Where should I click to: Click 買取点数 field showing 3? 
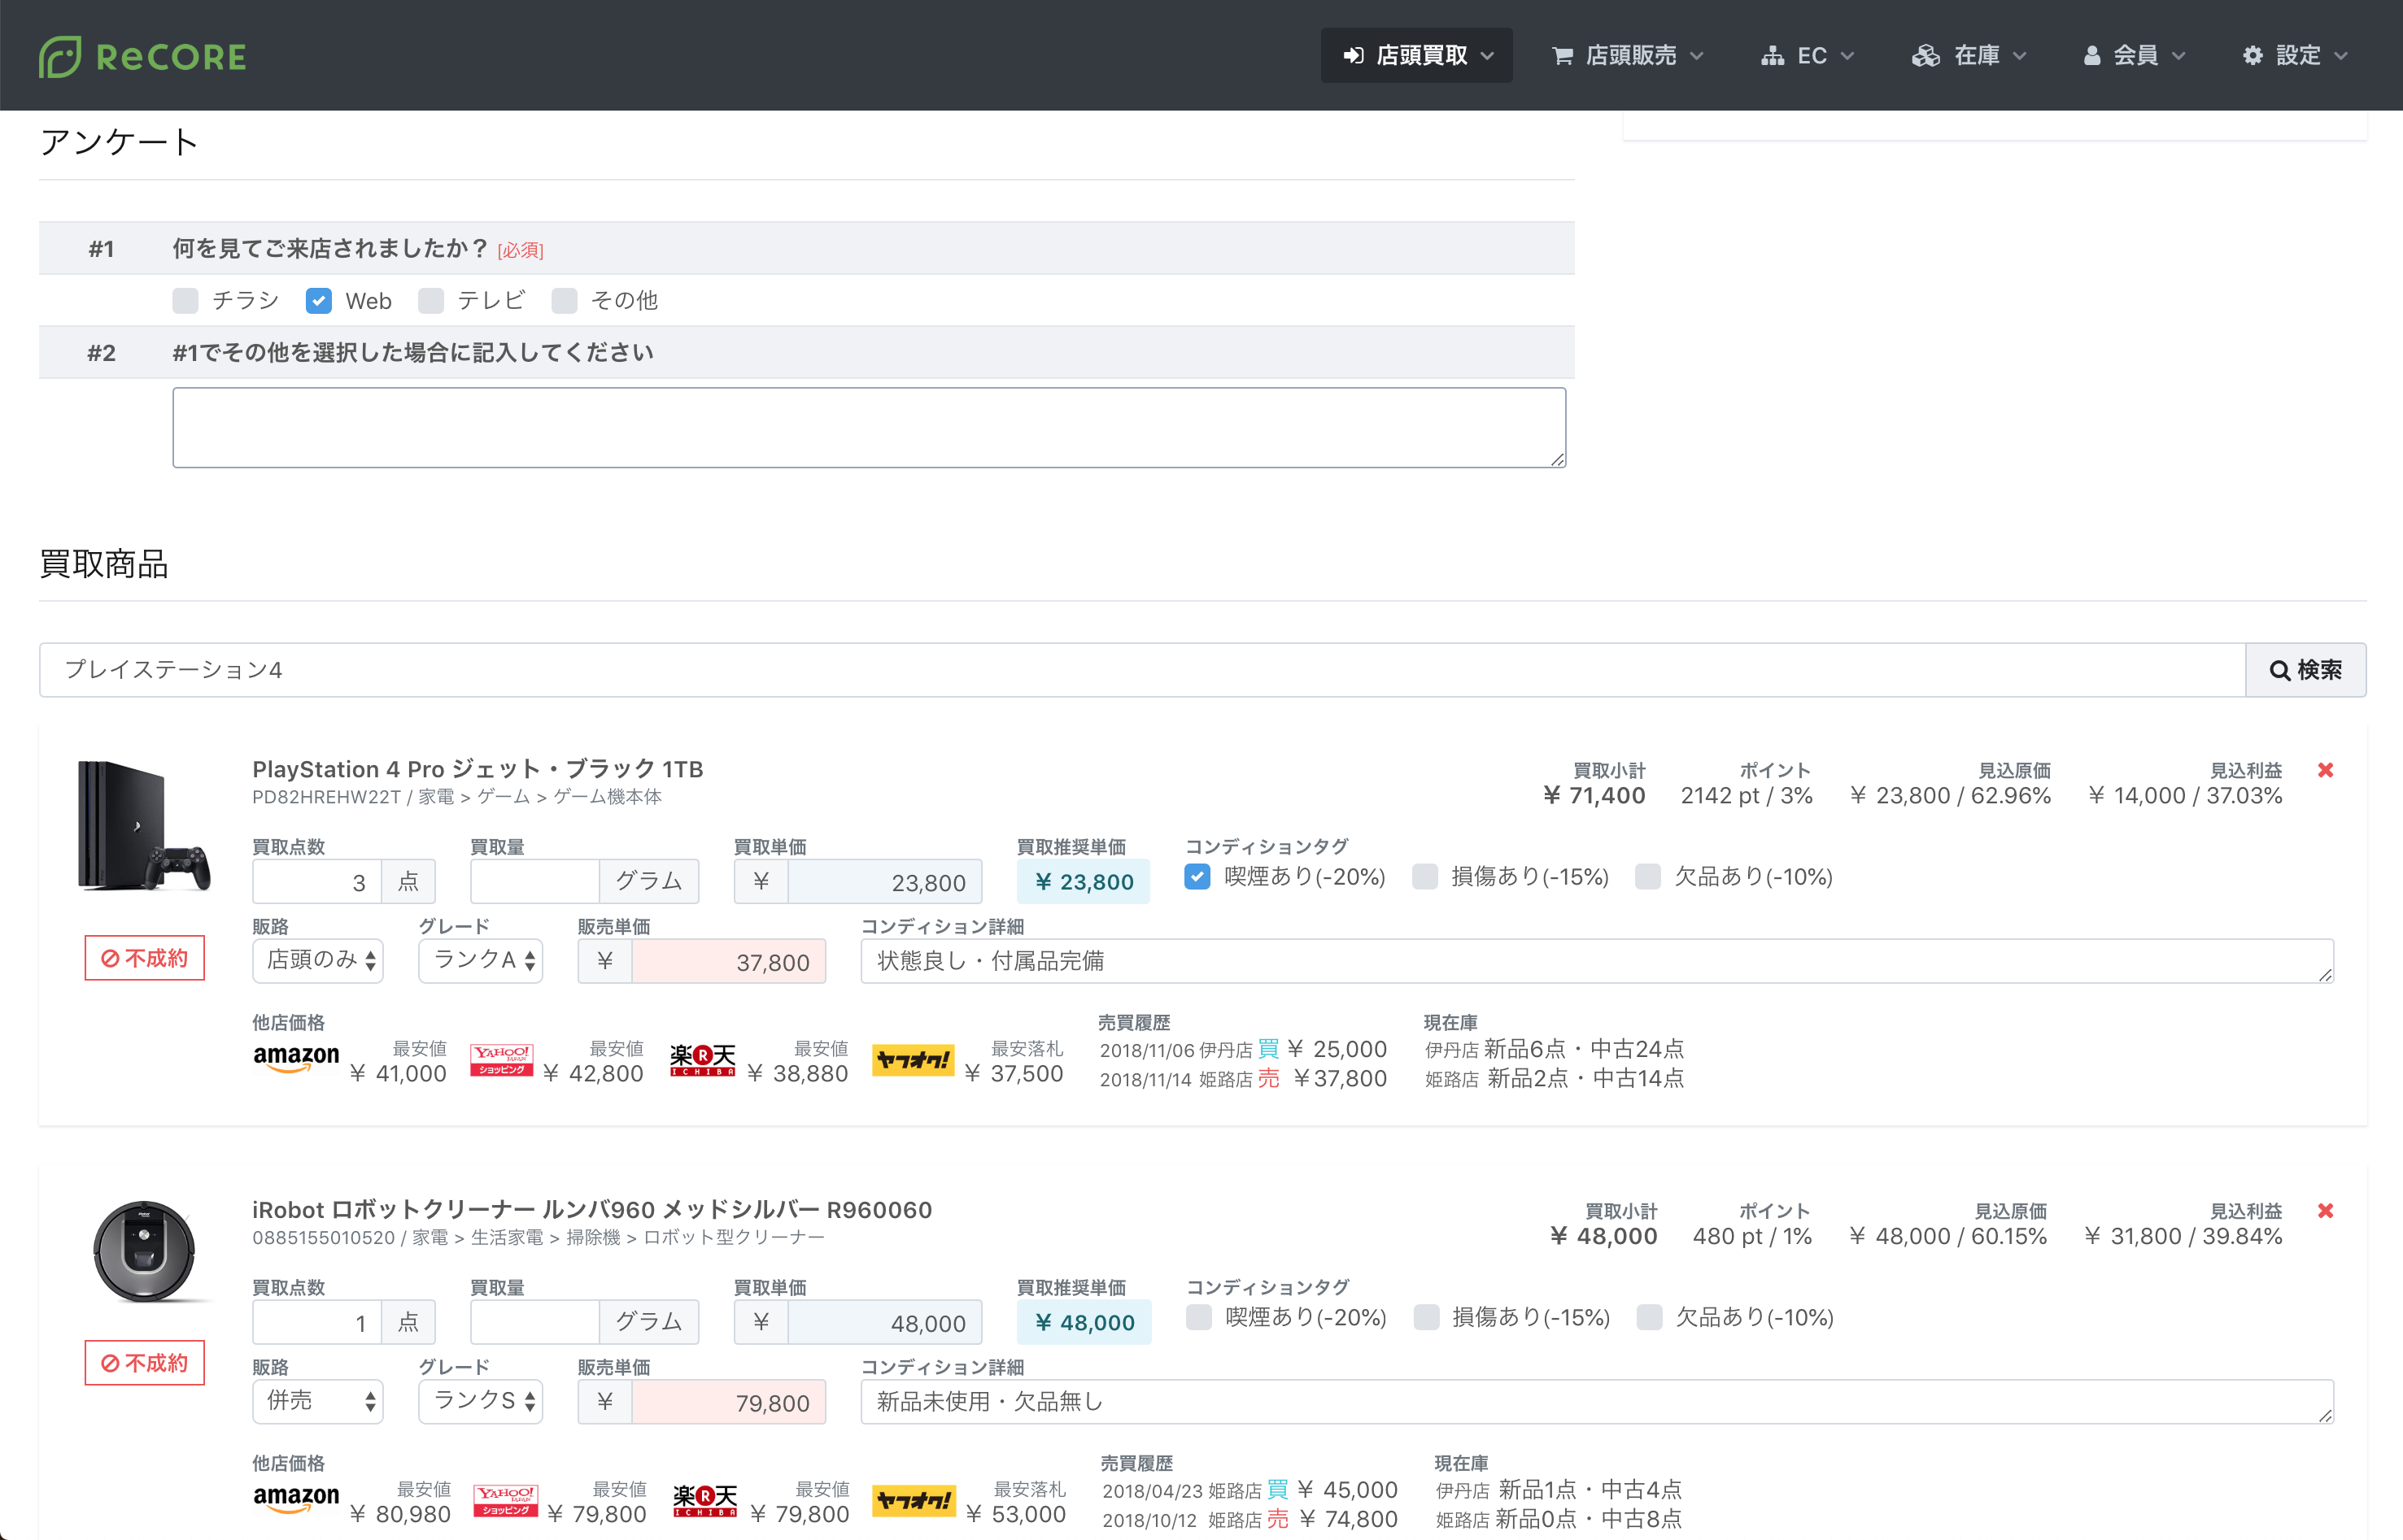[x=316, y=882]
